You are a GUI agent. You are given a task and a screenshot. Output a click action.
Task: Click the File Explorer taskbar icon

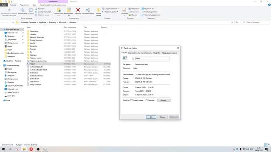(x=24, y=149)
